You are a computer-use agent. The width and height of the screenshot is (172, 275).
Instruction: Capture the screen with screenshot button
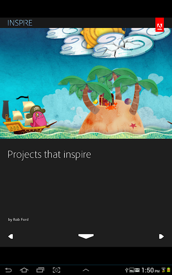(x=56, y=270)
